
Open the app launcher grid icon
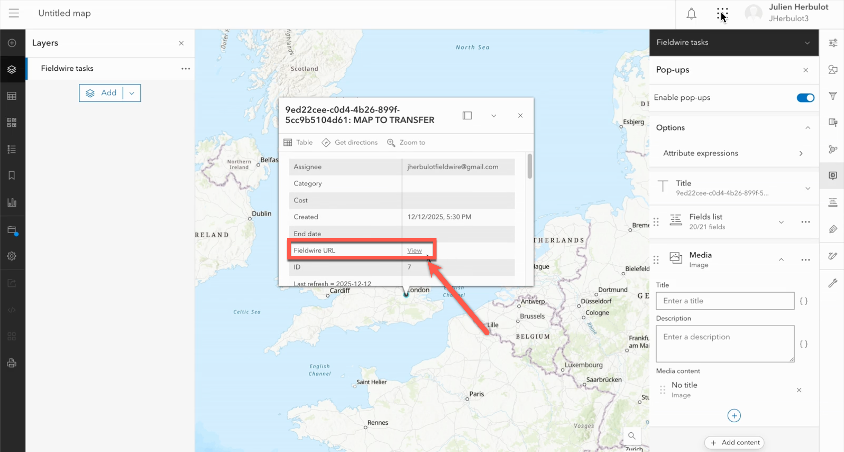tap(722, 14)
